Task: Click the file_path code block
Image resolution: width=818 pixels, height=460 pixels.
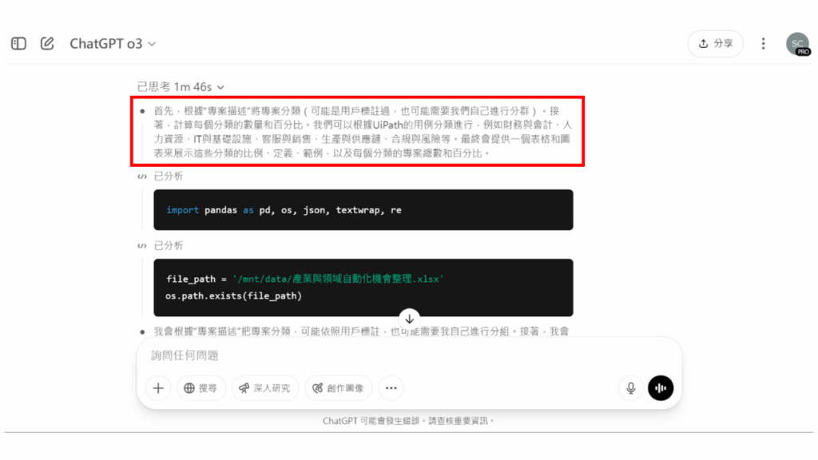Action: pos(363,287)
